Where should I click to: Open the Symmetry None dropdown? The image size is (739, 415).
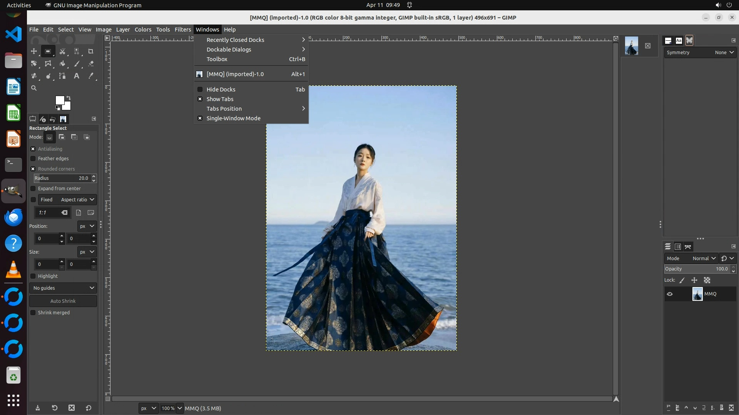[x=724, y=53]
